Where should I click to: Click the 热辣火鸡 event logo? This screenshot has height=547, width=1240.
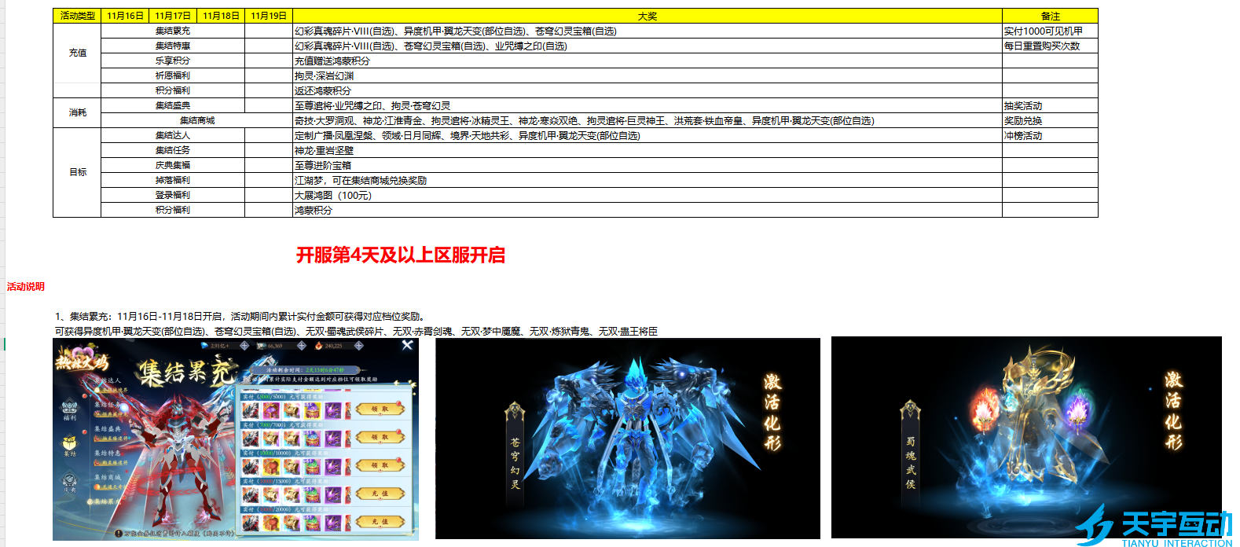coord(82,361)
